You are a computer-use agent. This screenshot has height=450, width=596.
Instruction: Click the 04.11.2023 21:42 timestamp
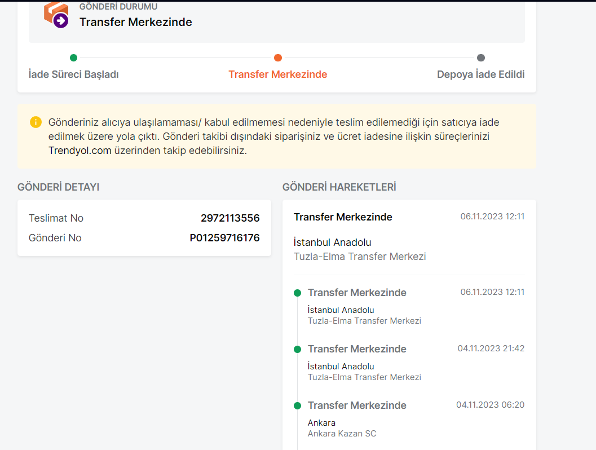(491, 348)
